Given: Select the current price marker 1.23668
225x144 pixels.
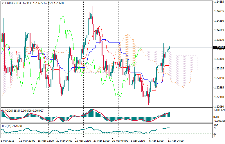Looking at the screenshot, I should (x=218, y=47).
